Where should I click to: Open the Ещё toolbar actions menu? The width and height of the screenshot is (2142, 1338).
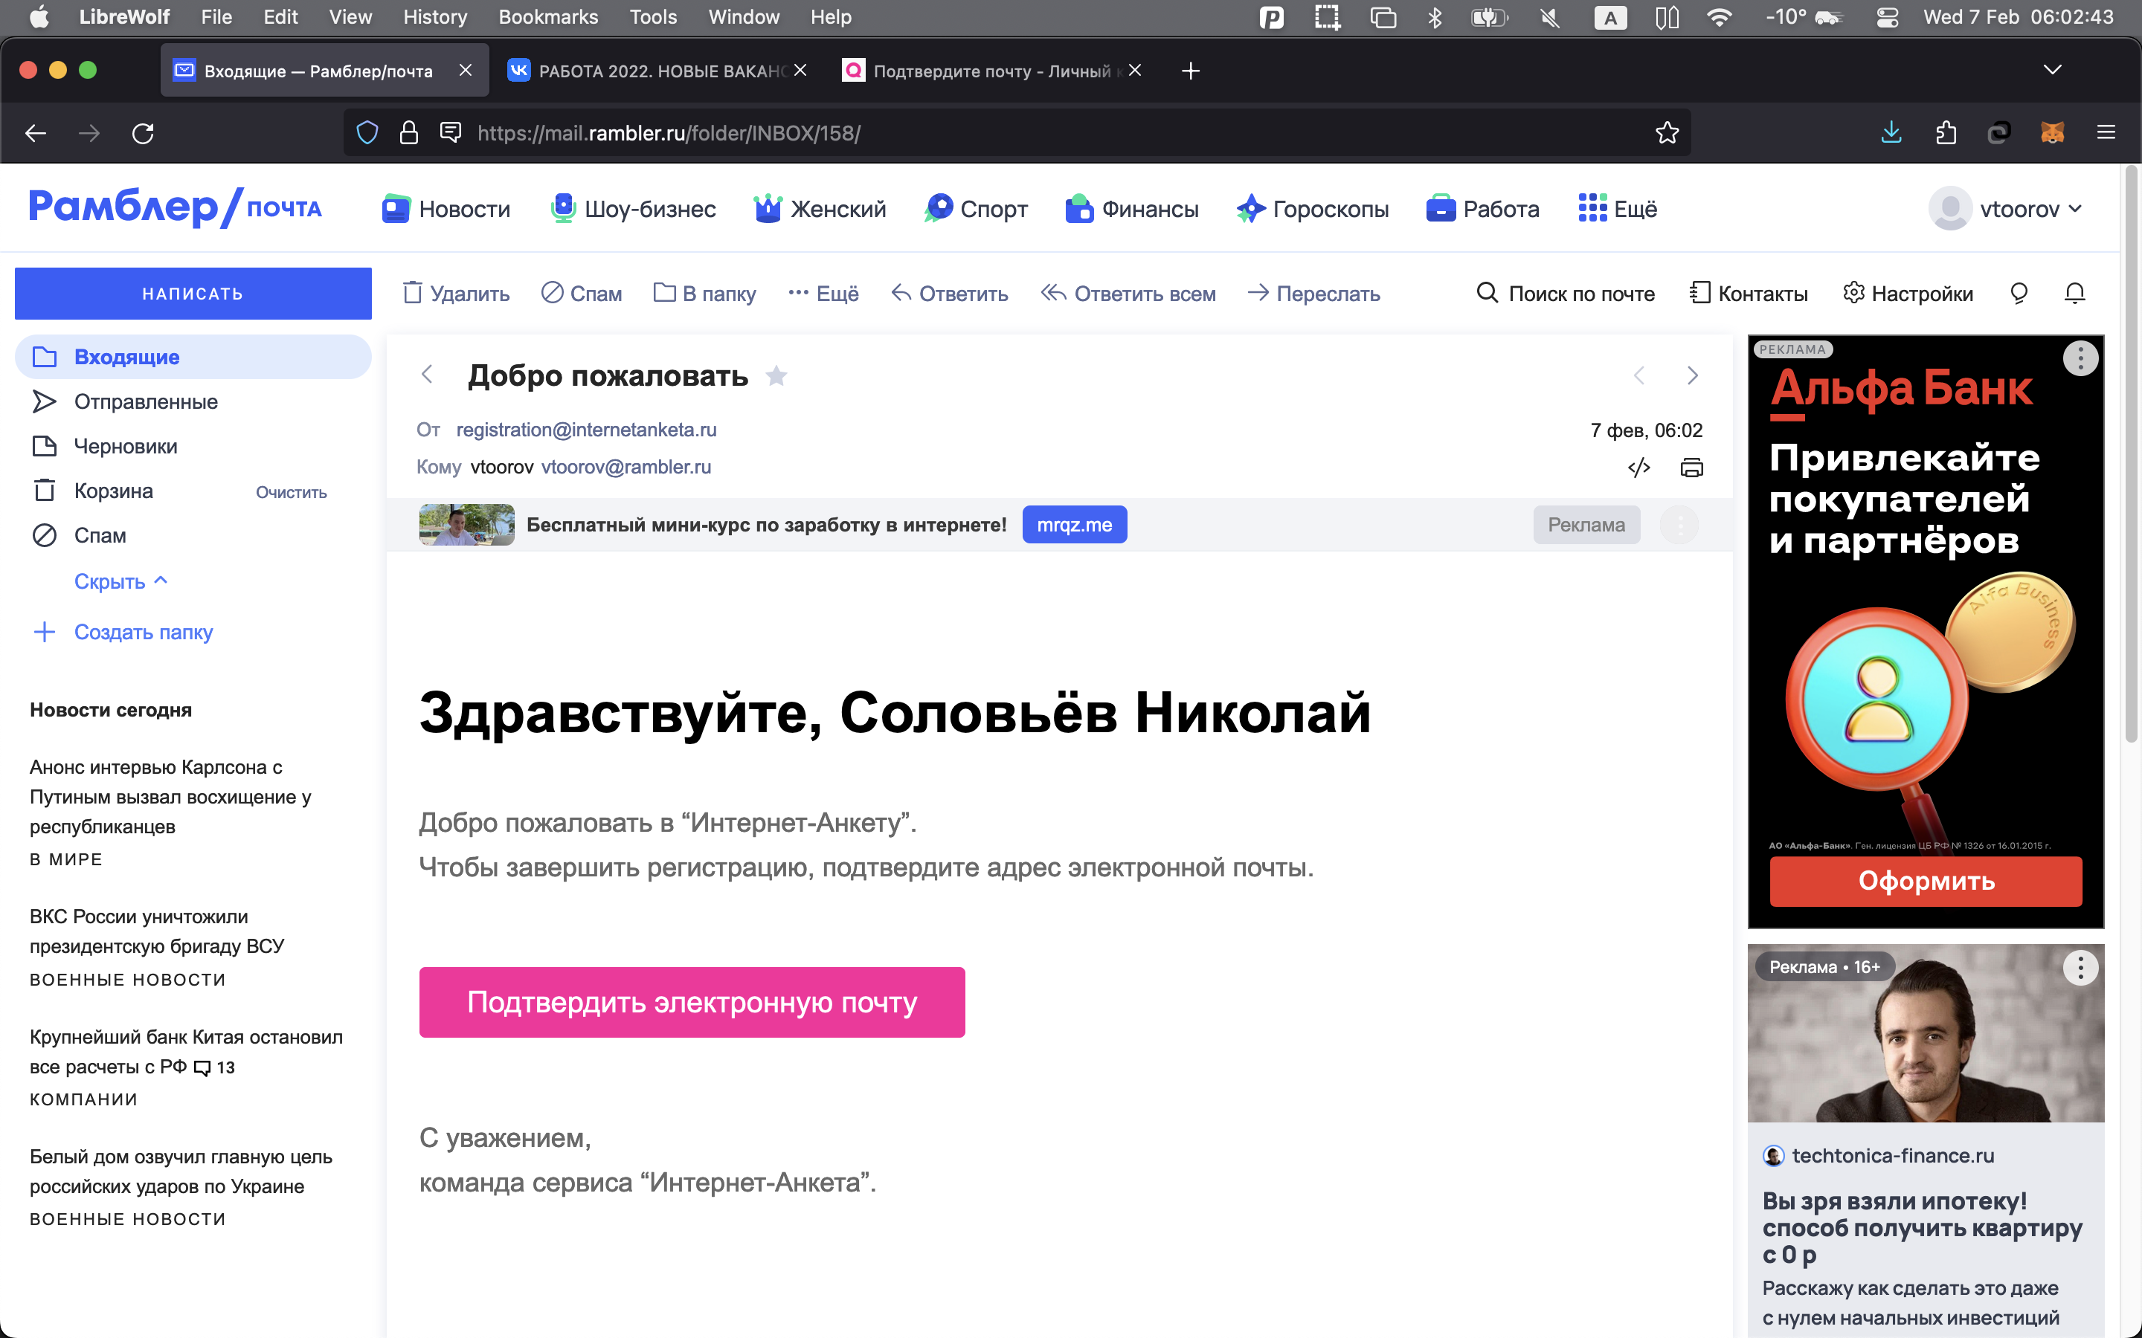tap(823, 293)
